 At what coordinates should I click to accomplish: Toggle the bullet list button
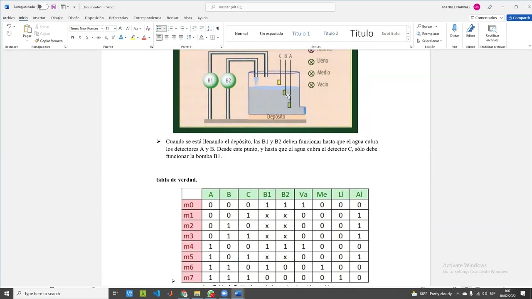pyautogui.click(x=159, y=28)
